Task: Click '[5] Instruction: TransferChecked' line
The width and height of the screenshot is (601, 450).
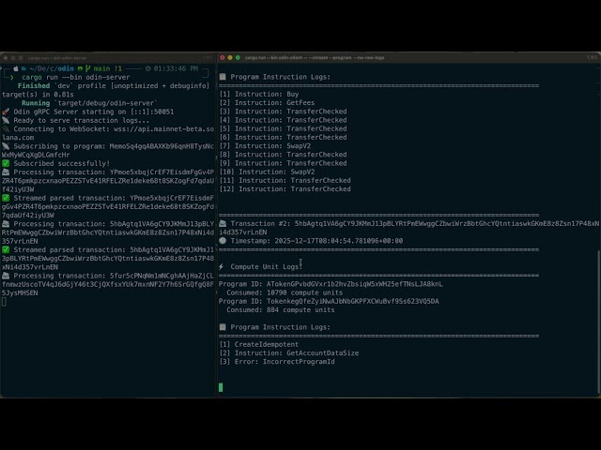Action: tap(284, 128)
